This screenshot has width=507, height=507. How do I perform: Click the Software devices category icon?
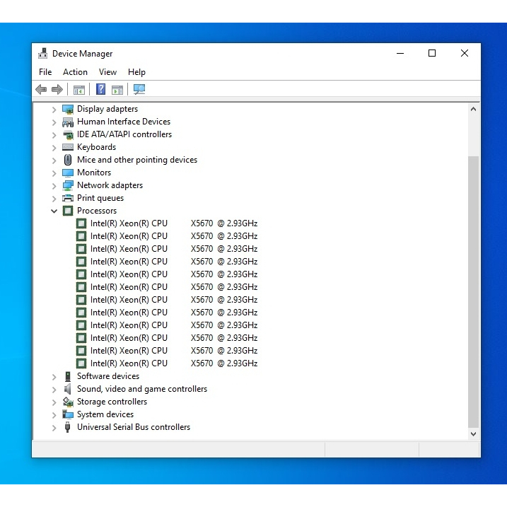pyautogui.click(x=68, y=376)
